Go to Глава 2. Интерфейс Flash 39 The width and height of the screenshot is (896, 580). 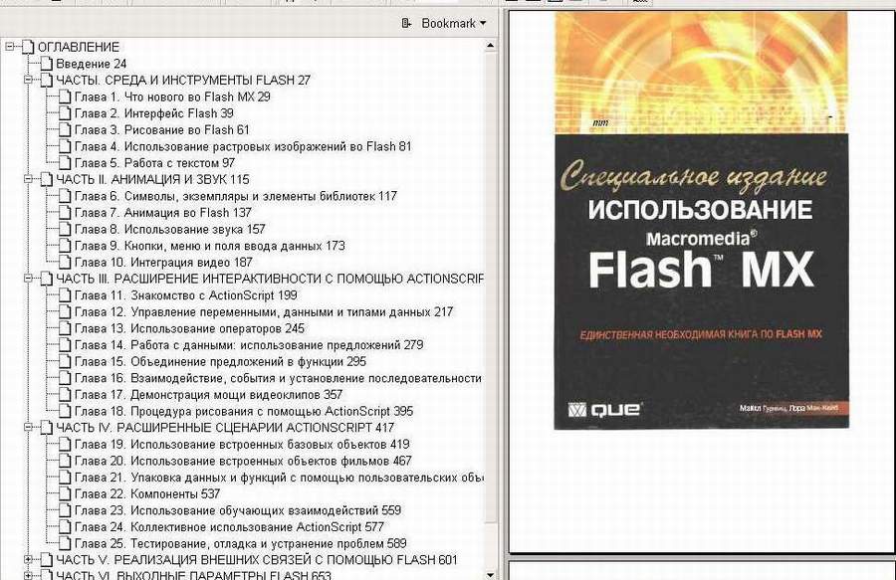153,113
